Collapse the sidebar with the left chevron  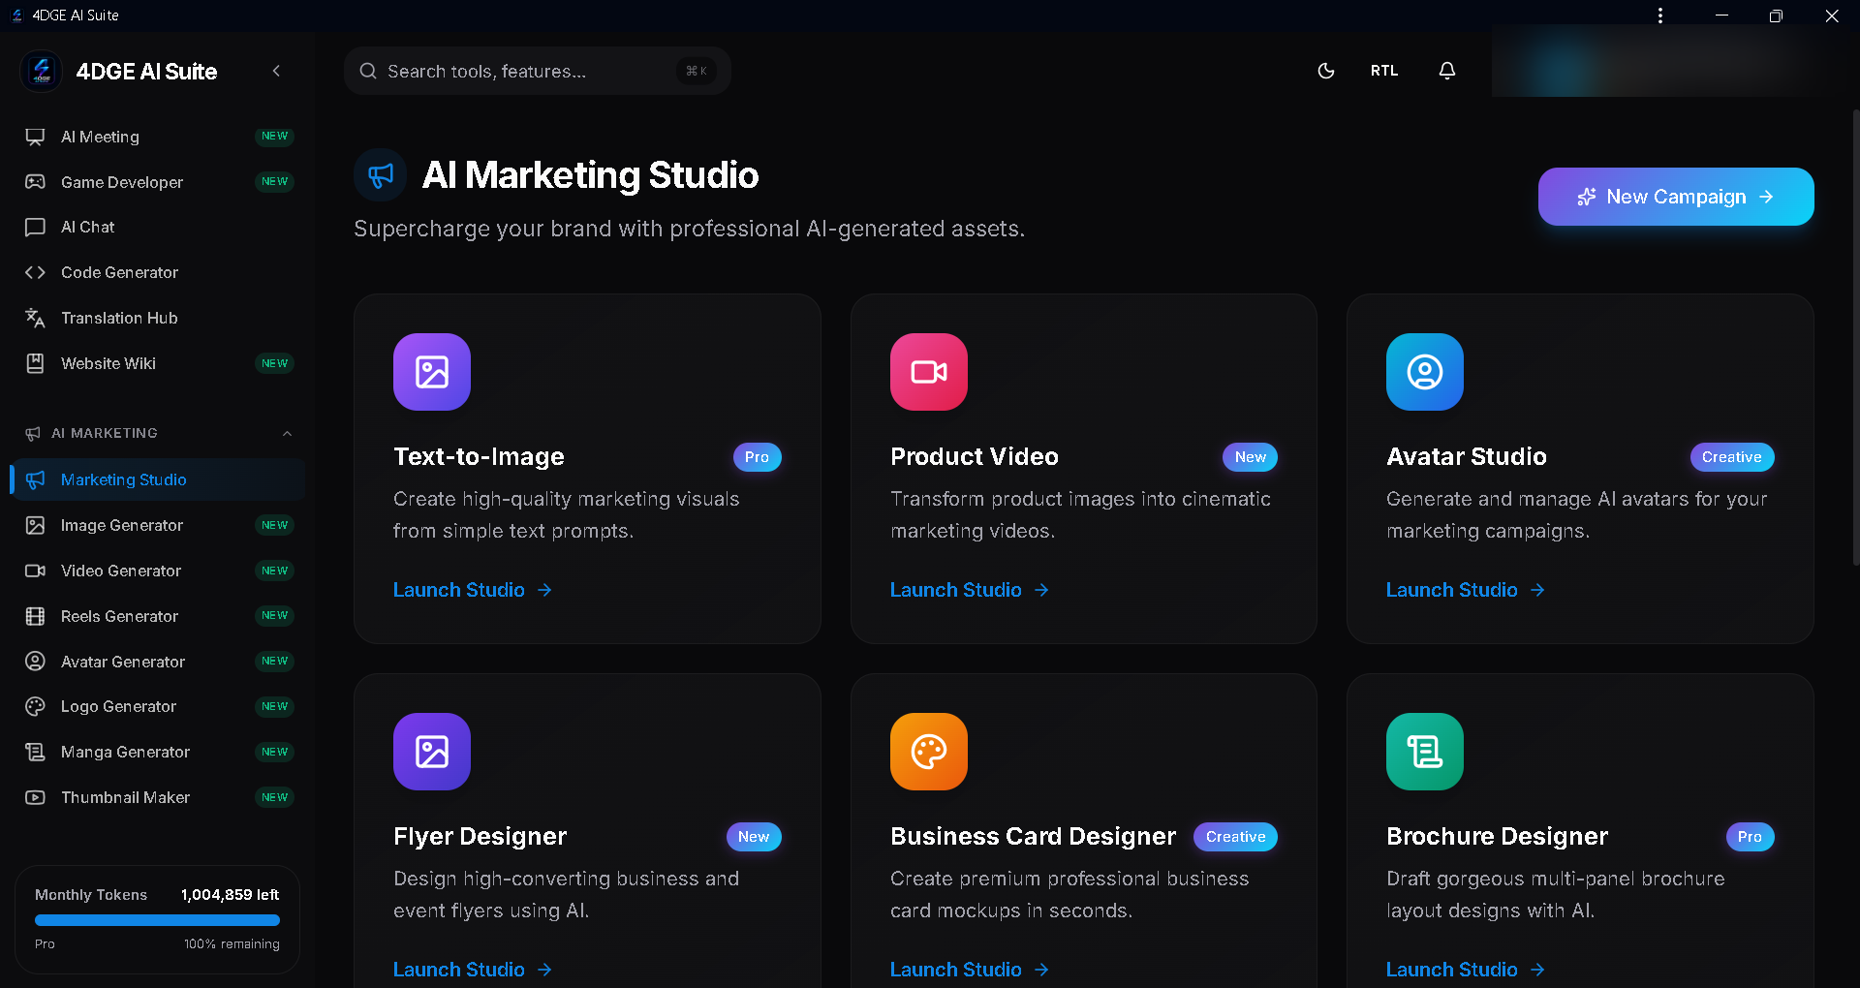[x=276, y=71]
